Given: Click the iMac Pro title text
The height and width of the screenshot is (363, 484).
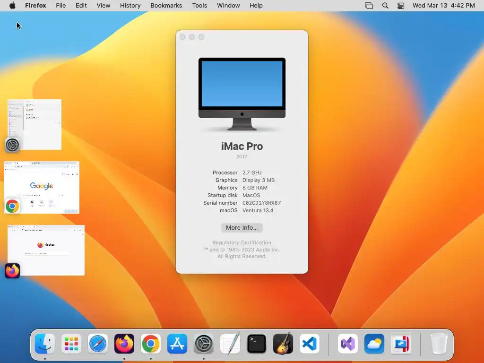Looking at the screenshot, I should point(242,146).
